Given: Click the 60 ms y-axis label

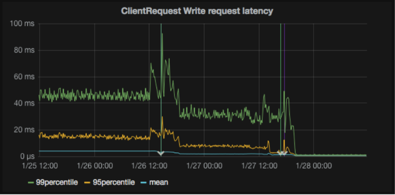Looking at the screenshot, I should click(x=24, y=77).
